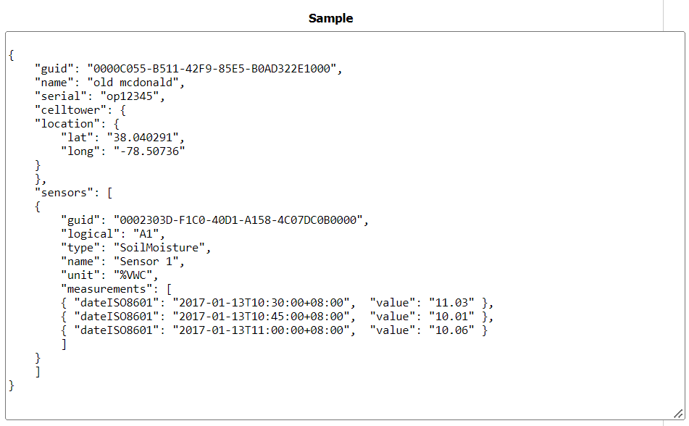Place cursor on the "location" key
The height and width of the screenshot is (426, 689).
(67, 124)
